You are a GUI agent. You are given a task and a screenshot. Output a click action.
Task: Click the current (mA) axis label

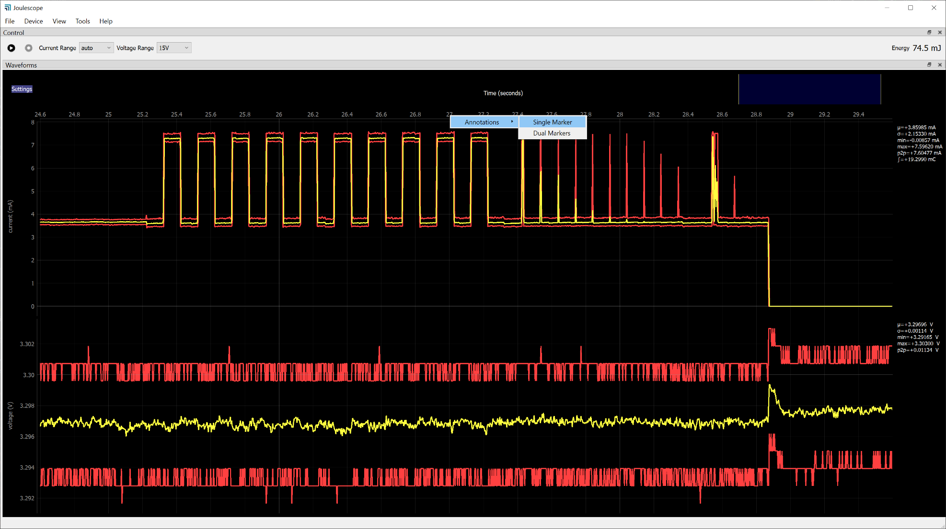click(10, 216)
